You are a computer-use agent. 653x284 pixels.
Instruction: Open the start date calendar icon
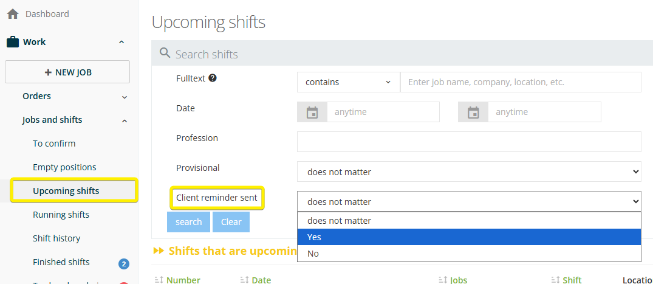click(x=312, y=113)
